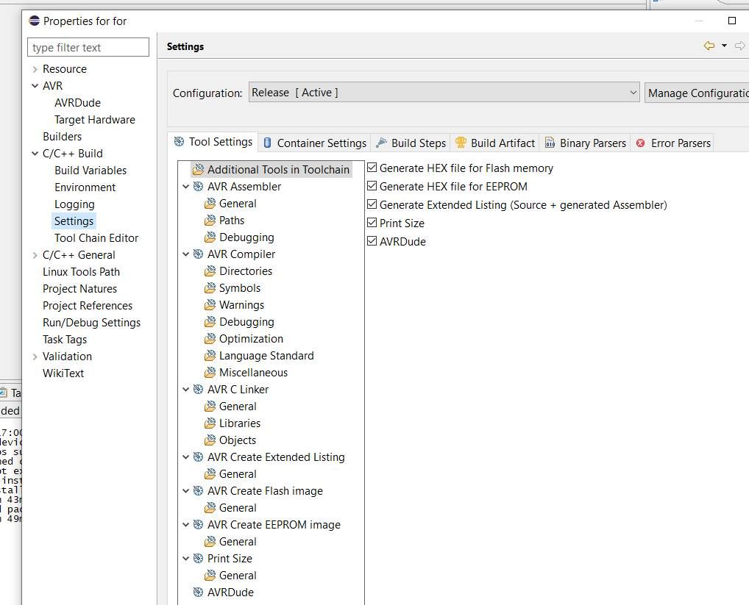749x605 pixels.
Task: Switch to the Binary Parsers tab
Action: (x=586, y=143)
